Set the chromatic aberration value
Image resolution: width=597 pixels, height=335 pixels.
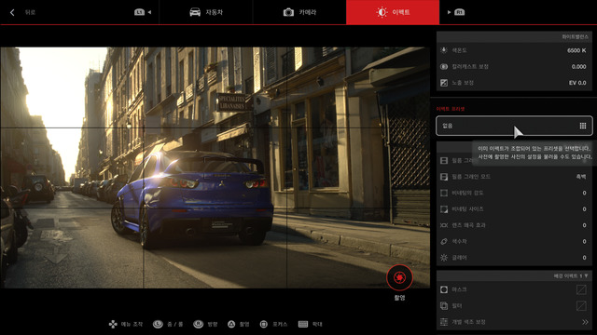(x=585, y=242)
